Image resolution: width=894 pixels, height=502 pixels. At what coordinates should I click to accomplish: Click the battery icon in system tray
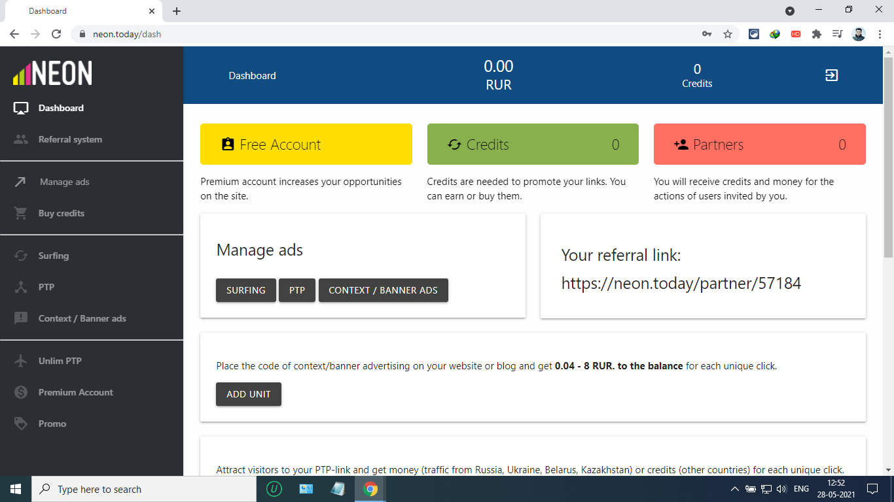click(751, 489)
